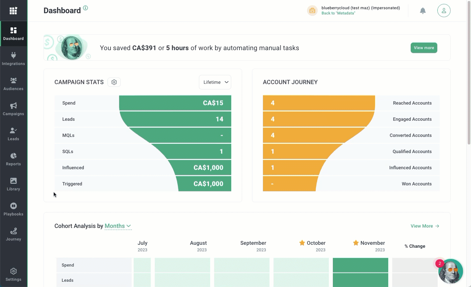Click the Dashboard info icon
Viewport: 471px width, 287px height.
click(x=85, y=8)
